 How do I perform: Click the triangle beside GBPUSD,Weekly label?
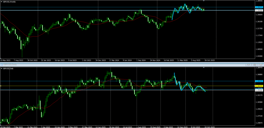coord(2,2)
